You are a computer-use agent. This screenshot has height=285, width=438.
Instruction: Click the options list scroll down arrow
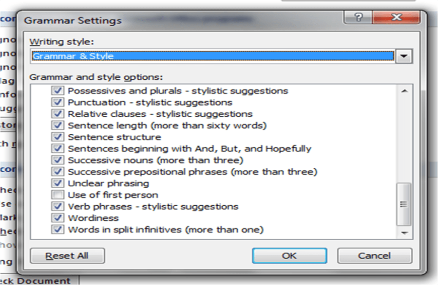(403, 233)
